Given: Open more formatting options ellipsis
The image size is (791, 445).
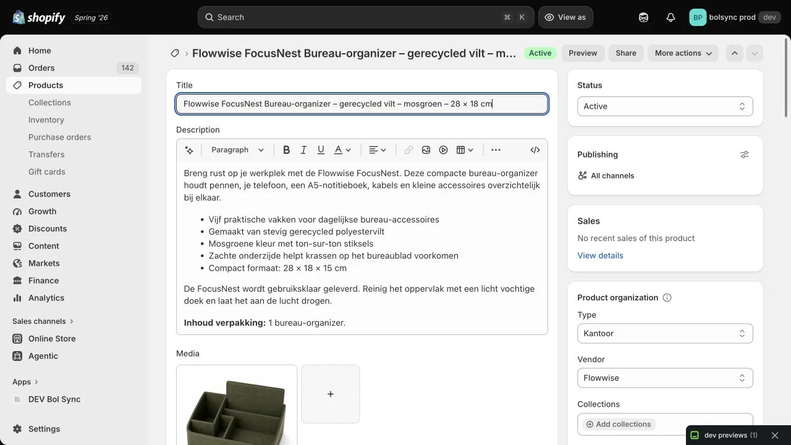Looking at the screenshot, I should tap(496, 150).
